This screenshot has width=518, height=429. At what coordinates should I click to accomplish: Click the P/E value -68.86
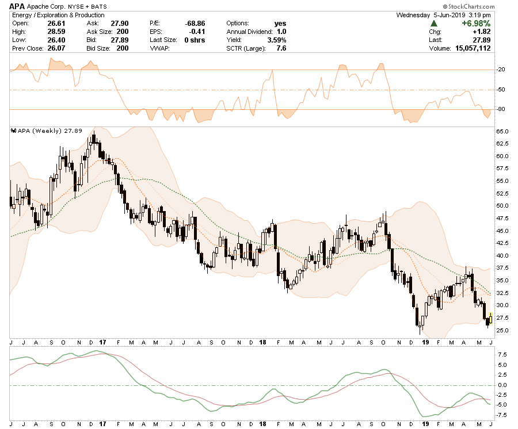click(x=195, y=24)
